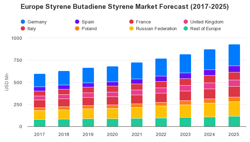This screenshot has width=250, height=142.
Task: Click the Poland orange legend dot
Action: (77, 28)
